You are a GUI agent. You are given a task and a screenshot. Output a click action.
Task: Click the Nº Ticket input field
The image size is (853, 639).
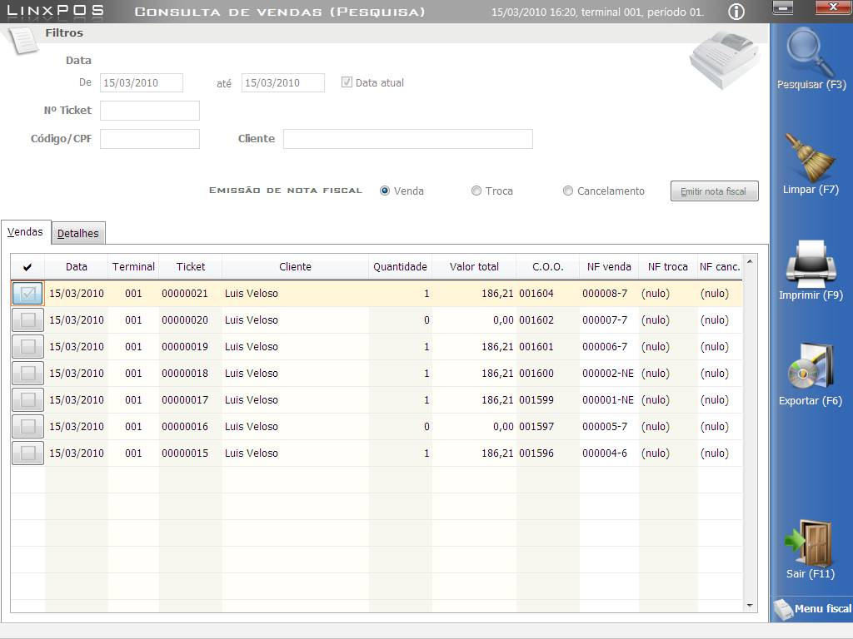[x=150, y=111]
